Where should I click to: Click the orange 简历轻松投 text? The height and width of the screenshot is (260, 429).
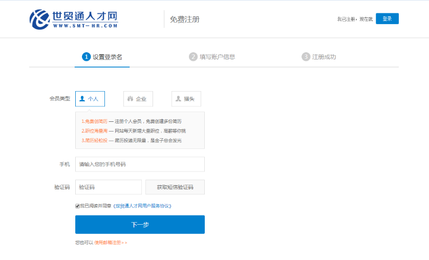[x=96, y=140]
